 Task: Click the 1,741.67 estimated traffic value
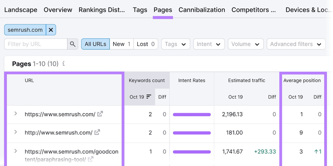pos(233,151)
